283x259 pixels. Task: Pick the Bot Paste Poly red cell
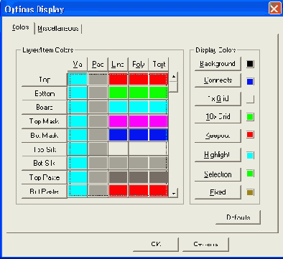pyautogui.click(x=139, y=191)
